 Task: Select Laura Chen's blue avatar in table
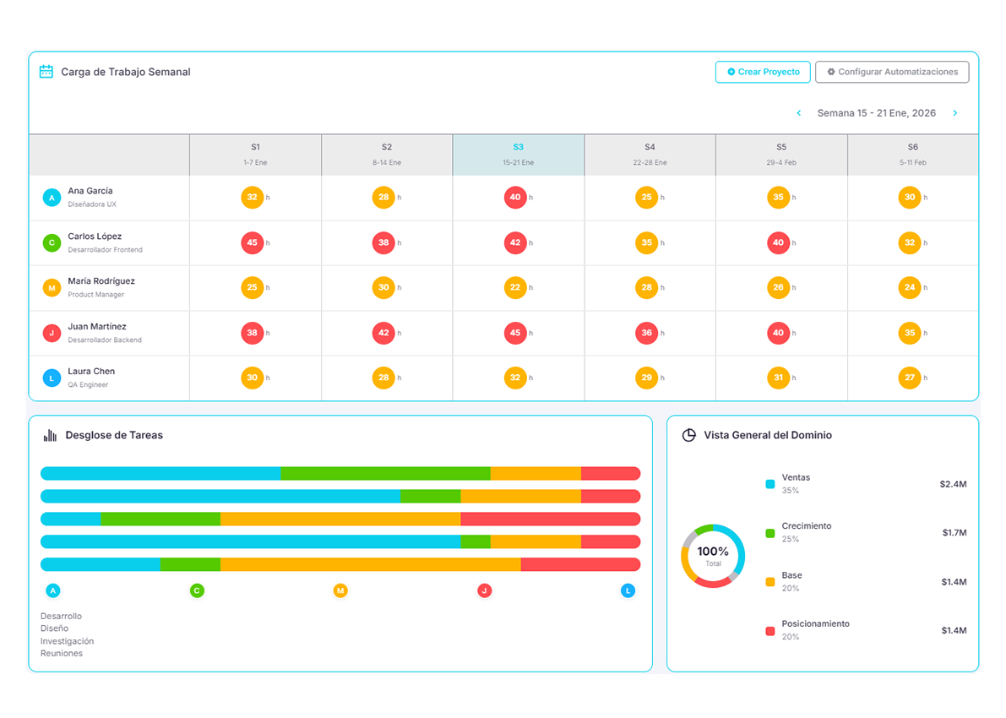52,378
